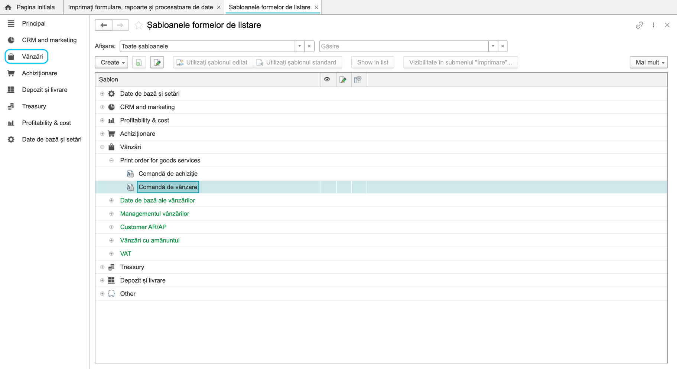Open the three-dot options menu
Viewport: 677px width, 369px height.
tap(654, 25)
